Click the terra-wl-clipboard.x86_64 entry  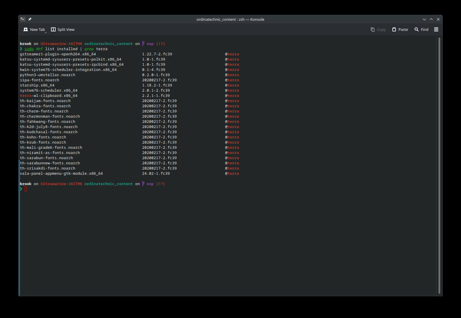[x=48, y=95]
